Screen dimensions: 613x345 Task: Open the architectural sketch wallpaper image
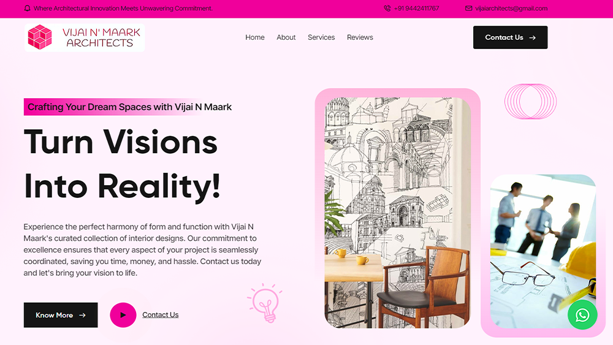point(398,213)
